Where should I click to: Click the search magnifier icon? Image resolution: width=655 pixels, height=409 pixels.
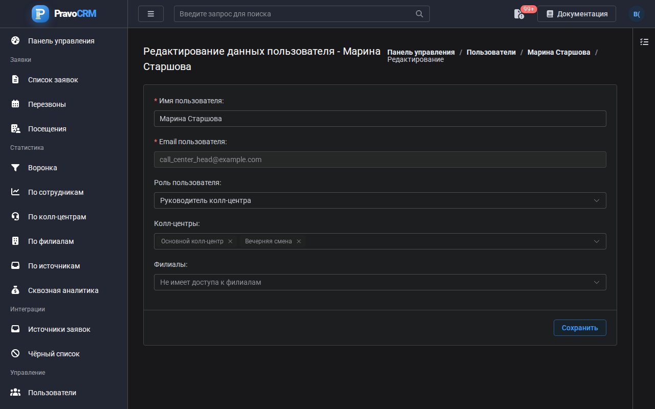pos(420,14)
